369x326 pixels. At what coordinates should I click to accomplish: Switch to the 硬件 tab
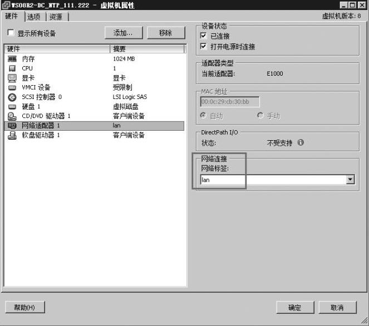[12, 16]
